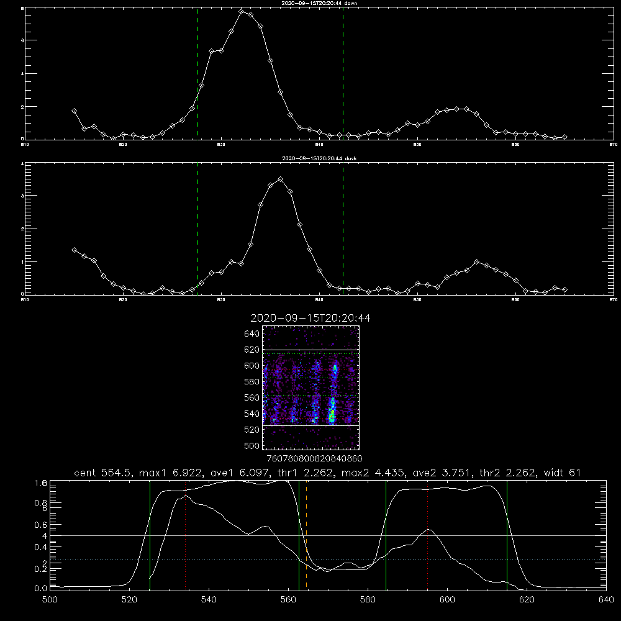Click the spectral image y-axis label 620
This screenshot has width=621, height=621.
[x=252, y=350]
